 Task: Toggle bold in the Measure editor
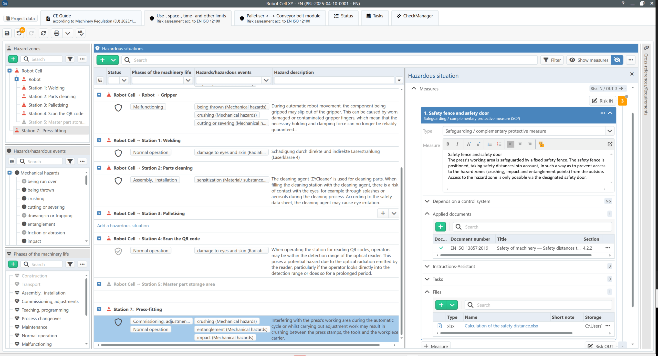[x=448, y=144]
